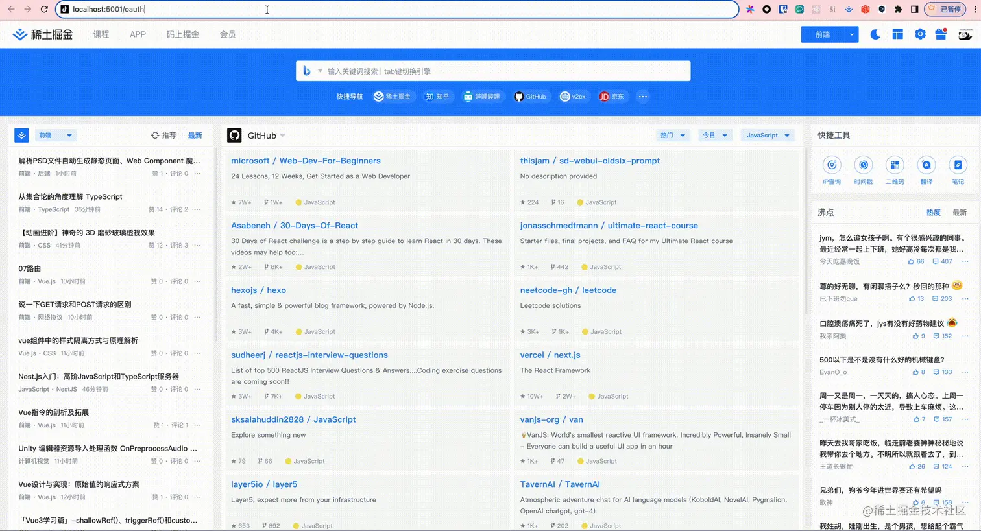The height and width of the screenshot is (531, 981).
Task: Like the 已下班勿cue post with 13 likes
Action: point(916,299)
